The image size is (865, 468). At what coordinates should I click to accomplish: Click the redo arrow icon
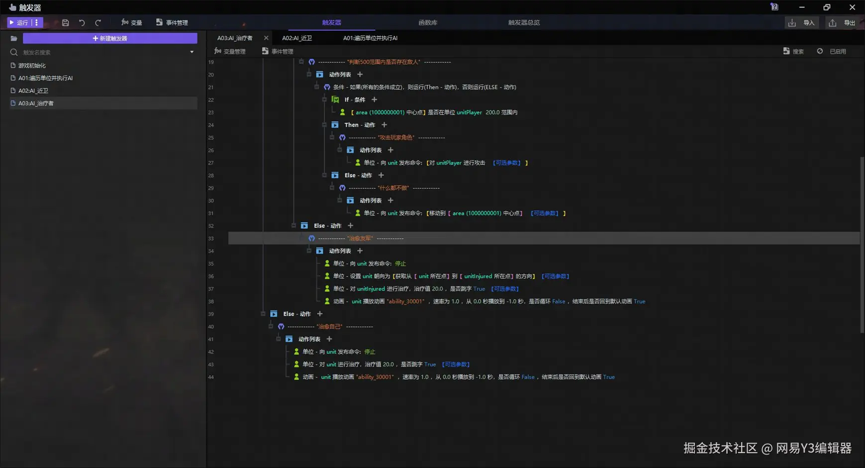pyautogui.click(x=98, y=23)
